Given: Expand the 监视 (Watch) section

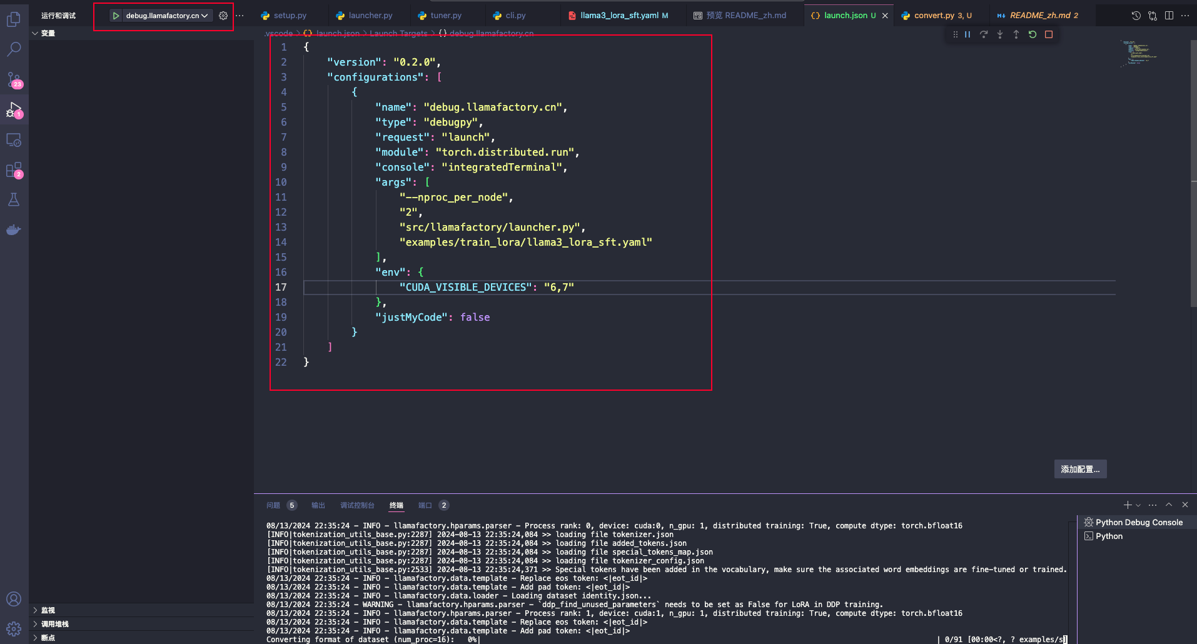Looking at the screenshot, I should point(48,610).
